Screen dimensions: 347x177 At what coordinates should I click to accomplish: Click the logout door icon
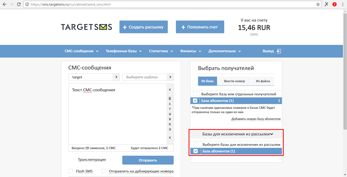(x=279, y=51)
